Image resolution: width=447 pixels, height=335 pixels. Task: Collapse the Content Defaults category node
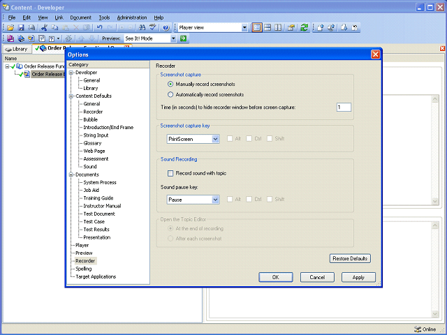(x=71, y=96)
